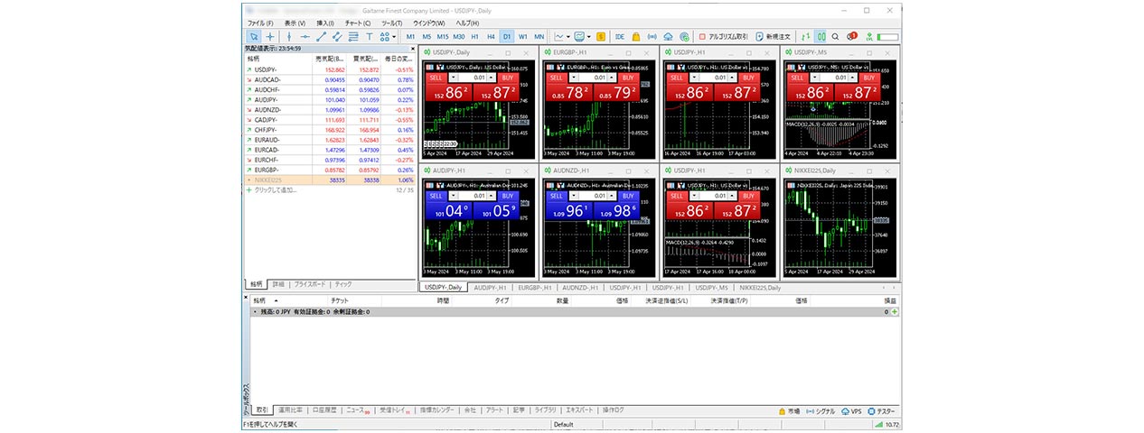Open the ツール(T) menu
1144x433 pixels.
[392, 22]
